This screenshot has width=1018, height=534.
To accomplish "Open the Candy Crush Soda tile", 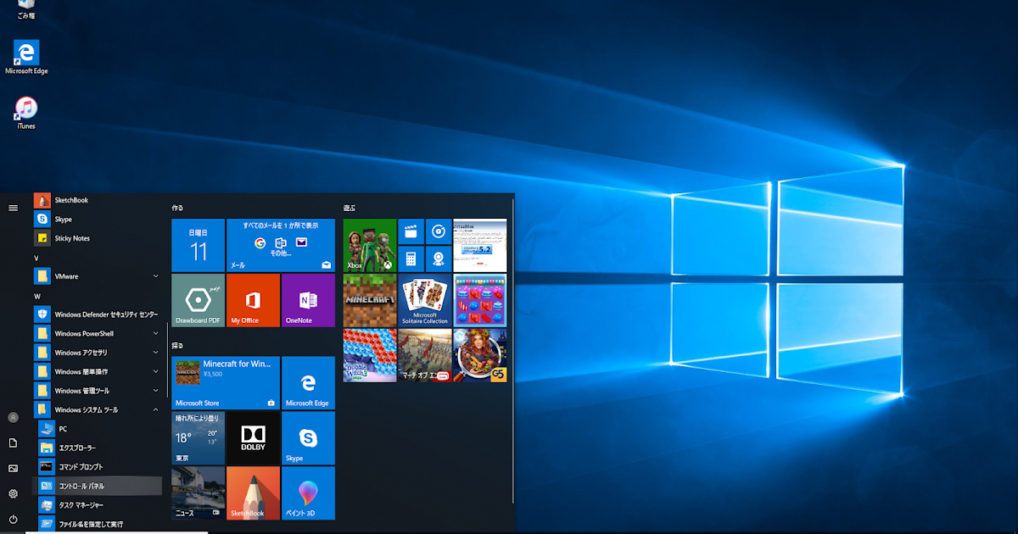I will [480, 300].
